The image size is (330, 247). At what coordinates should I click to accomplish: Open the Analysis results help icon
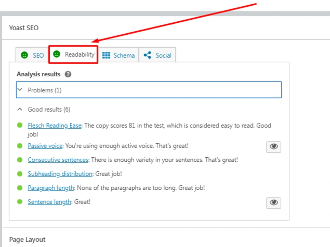click(x=68, y=74)
